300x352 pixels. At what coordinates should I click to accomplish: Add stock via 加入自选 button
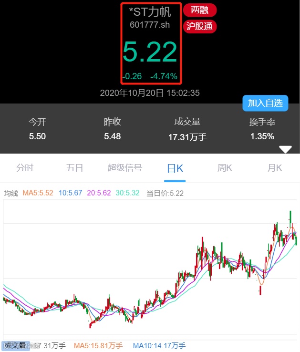pos(265,103)
